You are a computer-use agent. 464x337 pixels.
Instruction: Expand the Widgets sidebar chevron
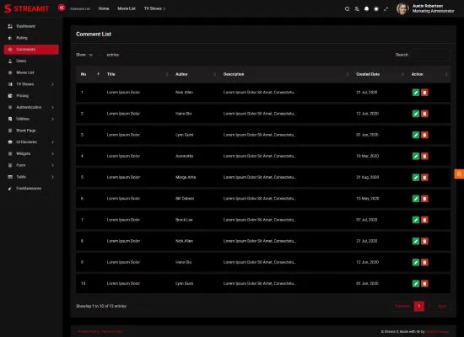pos(52,153)
